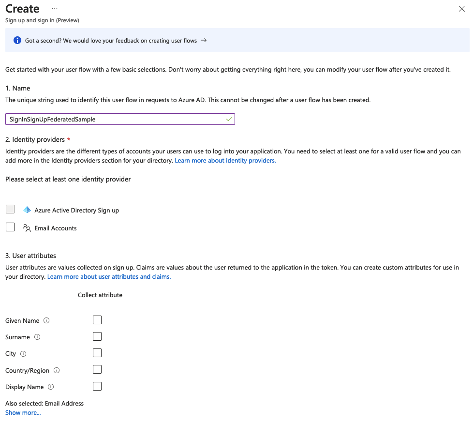Show info tooltip for Given Name
This screenshot has height=423, width=473.
coord(46,321)
